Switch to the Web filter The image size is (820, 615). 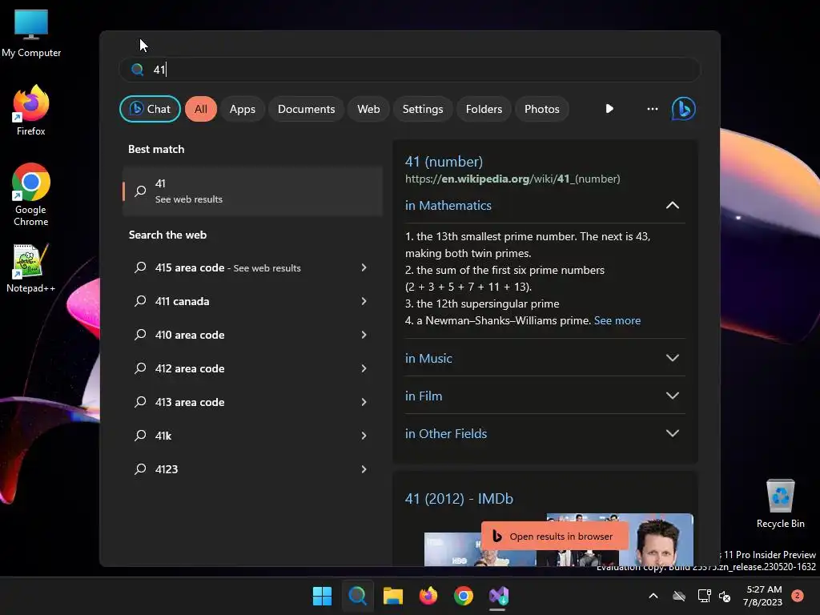point(368,109)
